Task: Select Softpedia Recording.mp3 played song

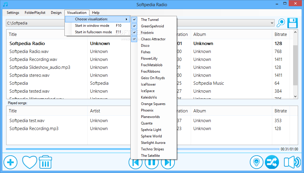Action: click(x=34, y=129)
